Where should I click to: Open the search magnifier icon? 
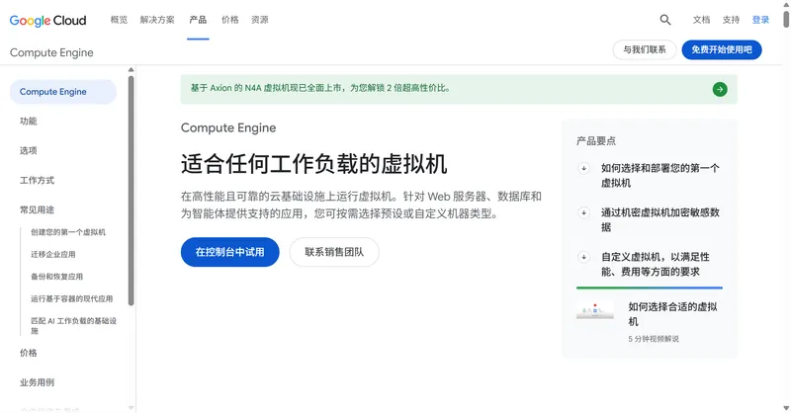(x=665, y=20)
